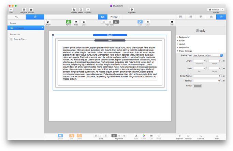Image resolution: width=233 pixels, height=151 pixels.
Task: Click the HTML code icon
Action: point(159,136)
